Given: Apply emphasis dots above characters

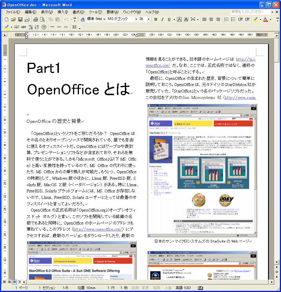Looking at the screenshot, I should pyautogui.click(x=16, y=27).
